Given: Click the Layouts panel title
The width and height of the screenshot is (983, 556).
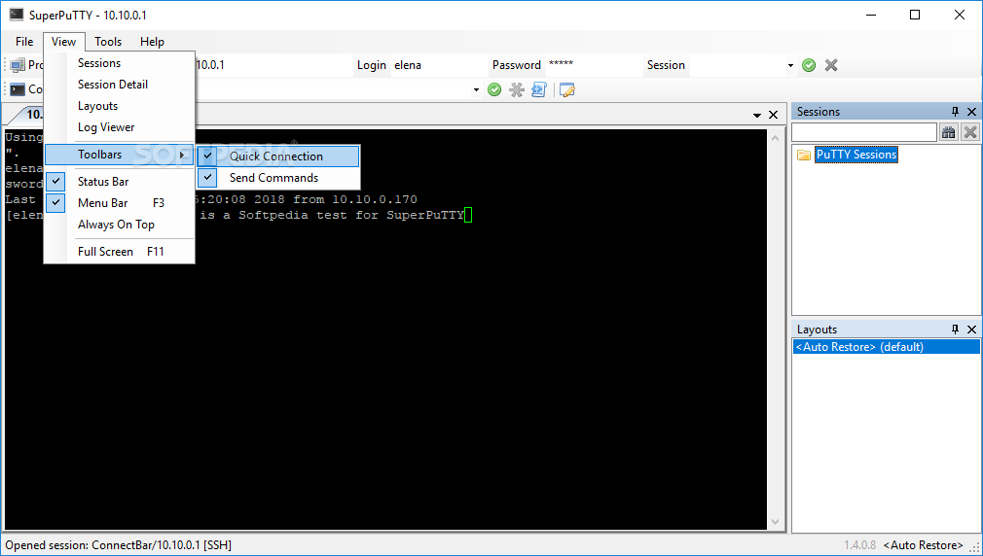Looking at the screenshot, I should 817,330.
